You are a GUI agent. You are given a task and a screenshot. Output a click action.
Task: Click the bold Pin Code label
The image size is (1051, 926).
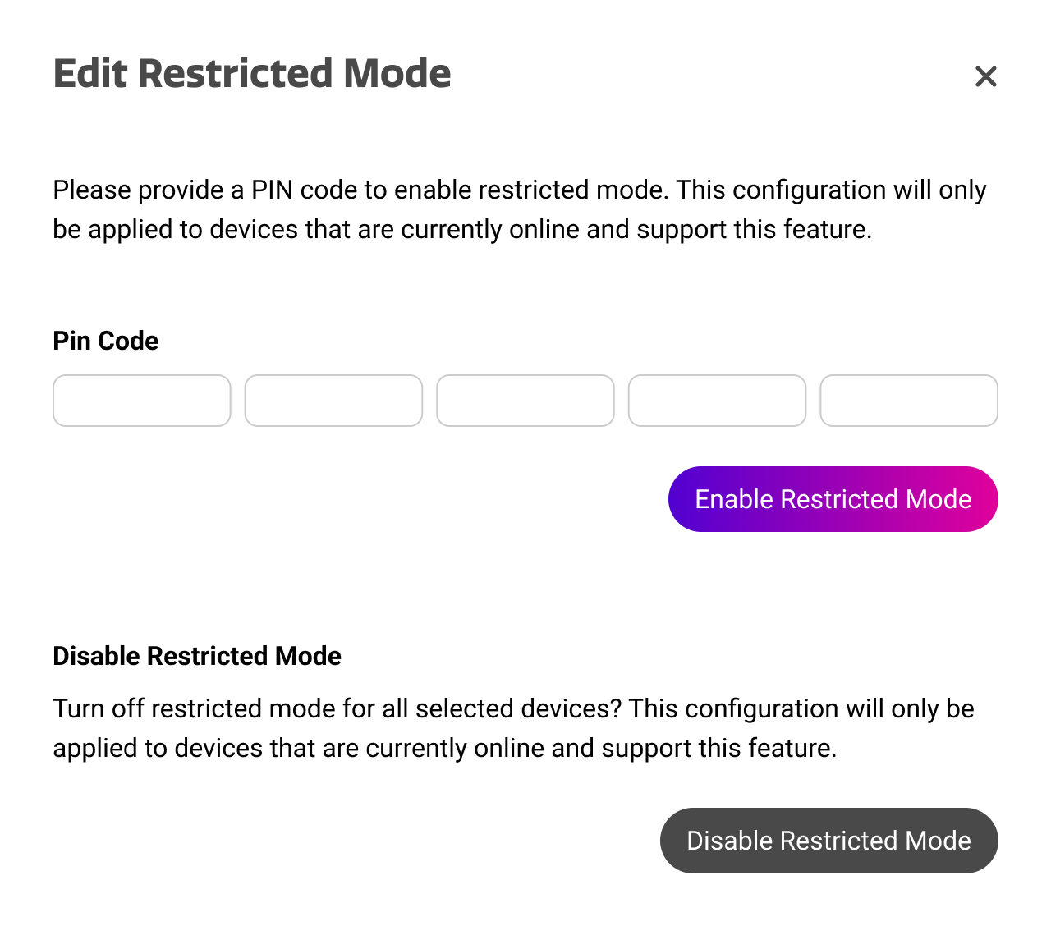[x=106, y=341]
